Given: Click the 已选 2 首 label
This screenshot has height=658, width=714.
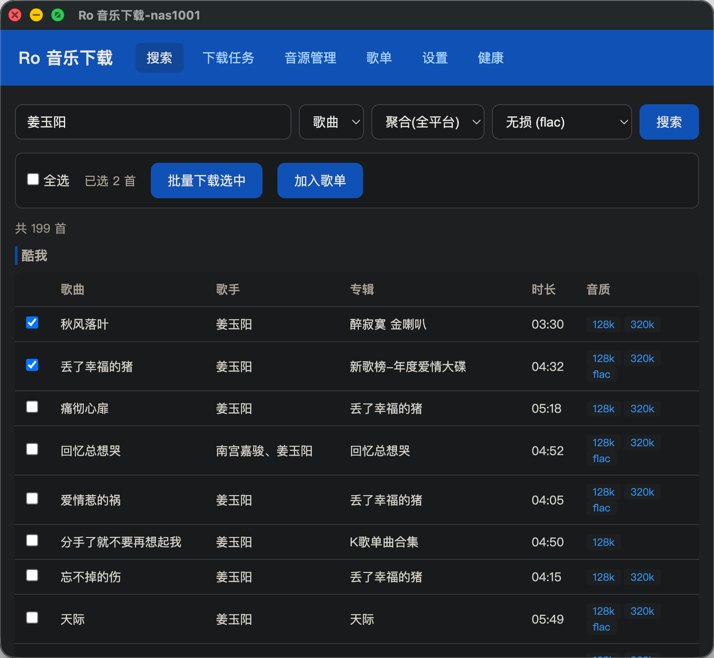Looking at the screenshot, I should [x=110, y=181].
